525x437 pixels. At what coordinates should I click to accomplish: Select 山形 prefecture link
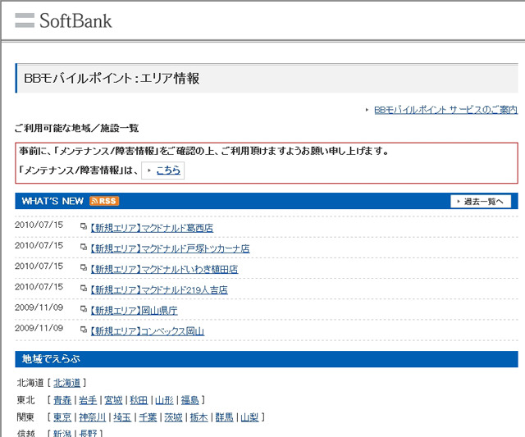click(164, 400)
